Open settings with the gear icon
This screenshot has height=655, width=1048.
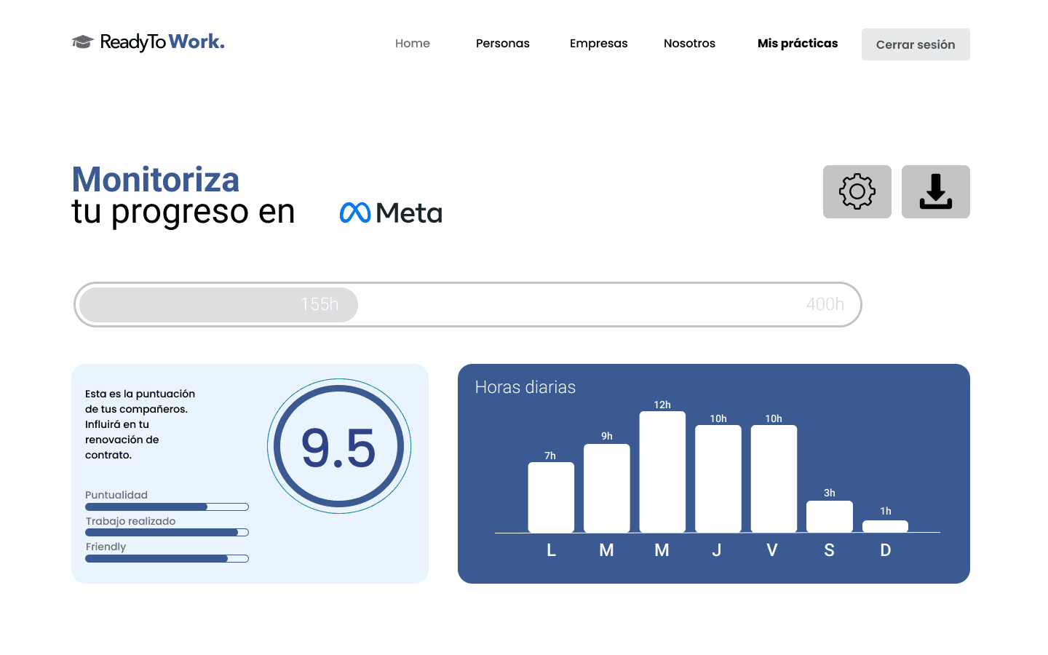click(x=857, y=191)
